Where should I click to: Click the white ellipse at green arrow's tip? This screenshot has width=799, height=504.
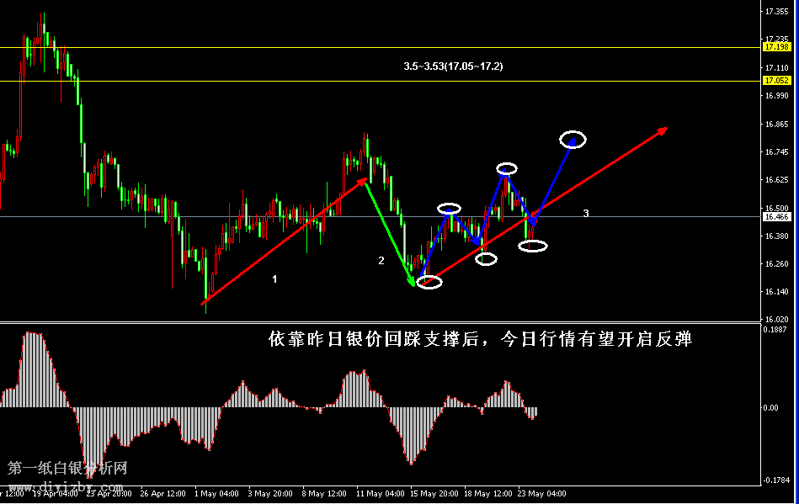[429, 283]
